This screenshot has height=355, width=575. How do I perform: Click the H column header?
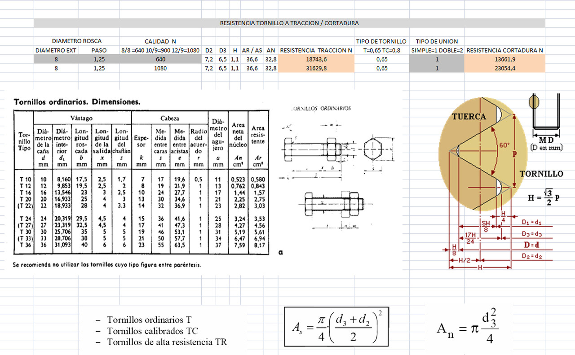(235, 50)
